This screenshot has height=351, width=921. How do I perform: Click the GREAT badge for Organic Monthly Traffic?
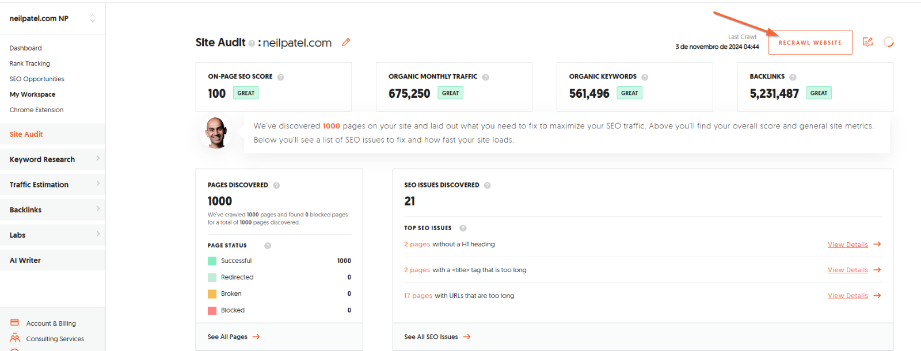(450, 93)
